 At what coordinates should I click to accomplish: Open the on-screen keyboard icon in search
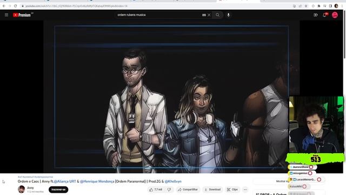point(204,15)
